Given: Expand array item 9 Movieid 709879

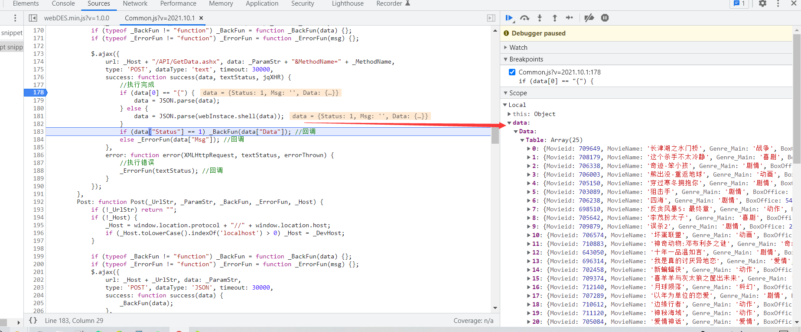Looking at the screenshot, I should pyautogui.click(x=529, y=226).
